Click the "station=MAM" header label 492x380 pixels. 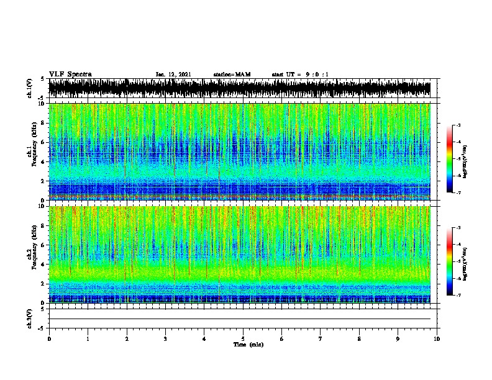click(x=232, y=75)
